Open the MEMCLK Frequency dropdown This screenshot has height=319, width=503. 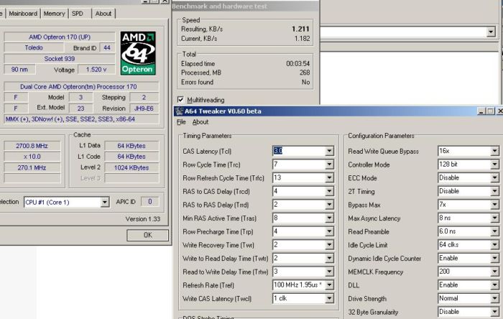(x=494, y=272)
